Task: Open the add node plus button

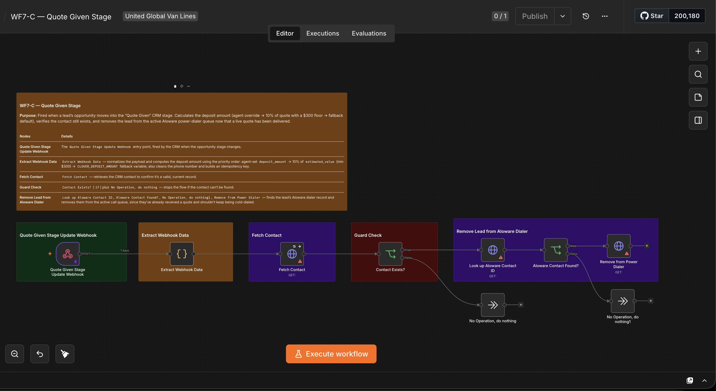Action: (698, 51)
